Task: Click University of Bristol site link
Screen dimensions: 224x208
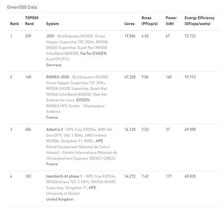Action: click(63, 194)
